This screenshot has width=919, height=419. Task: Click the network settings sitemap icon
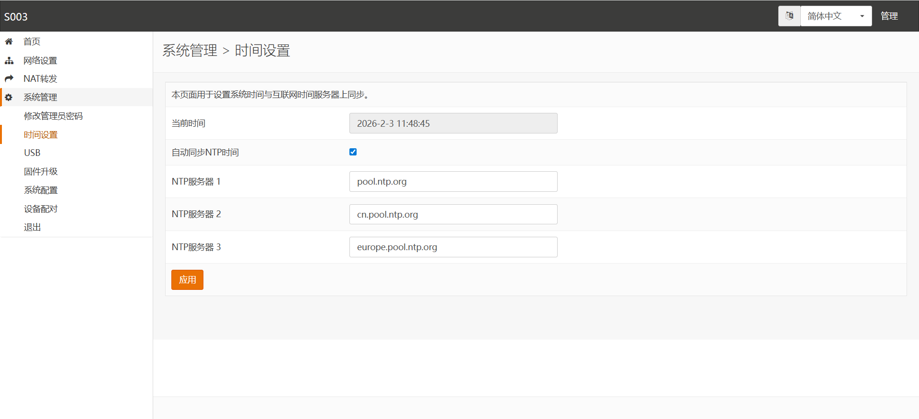click(x=9, y=61)
